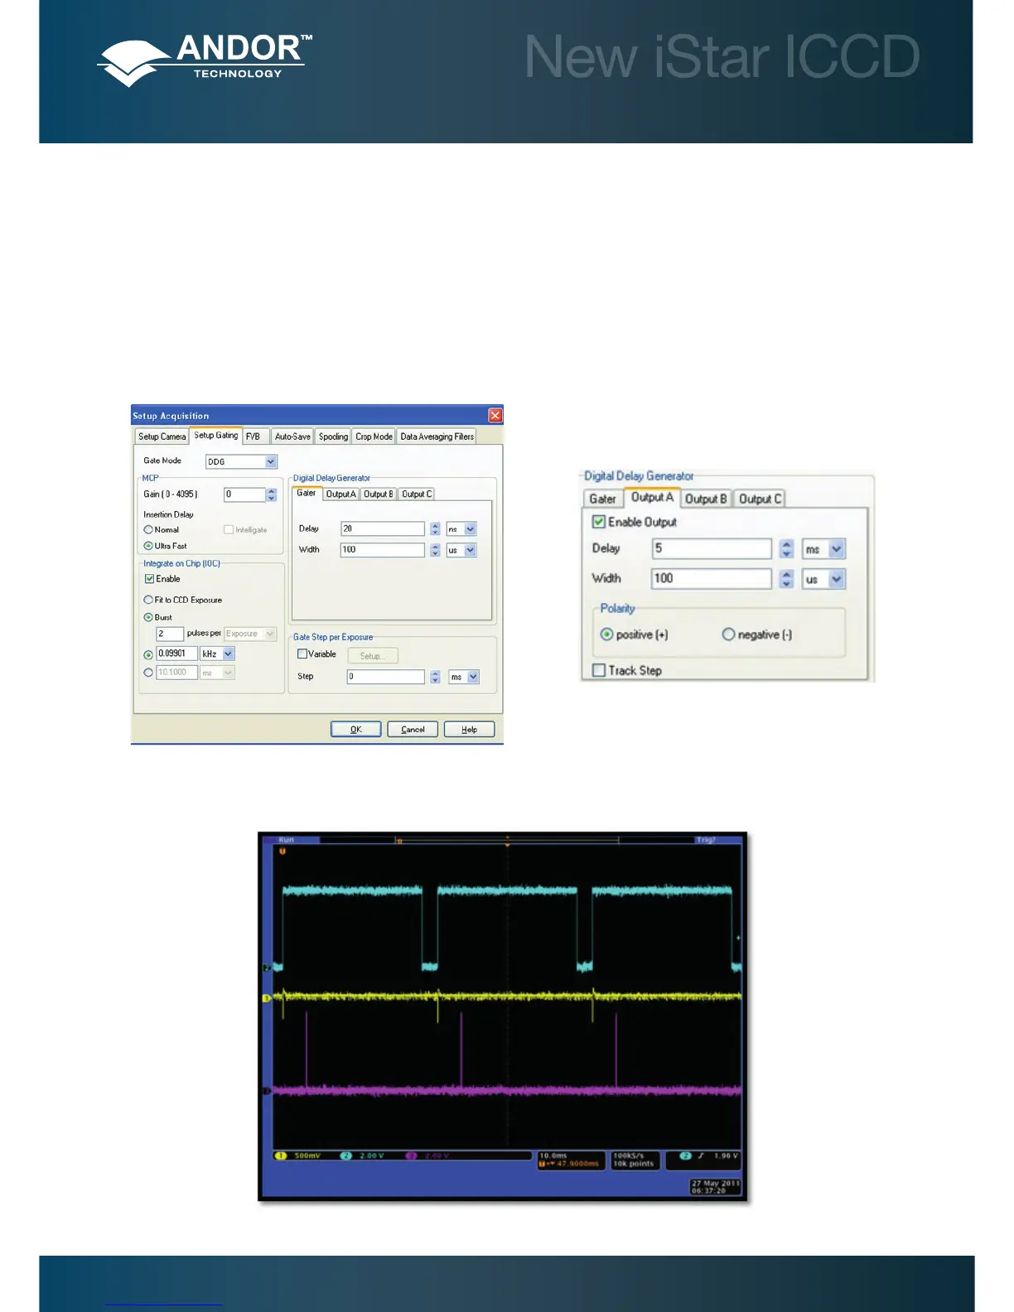This screenshot has height=1312, width=1014.
Task: Open Output A Delay ms unit dropdown
Action: pos(823,549)
